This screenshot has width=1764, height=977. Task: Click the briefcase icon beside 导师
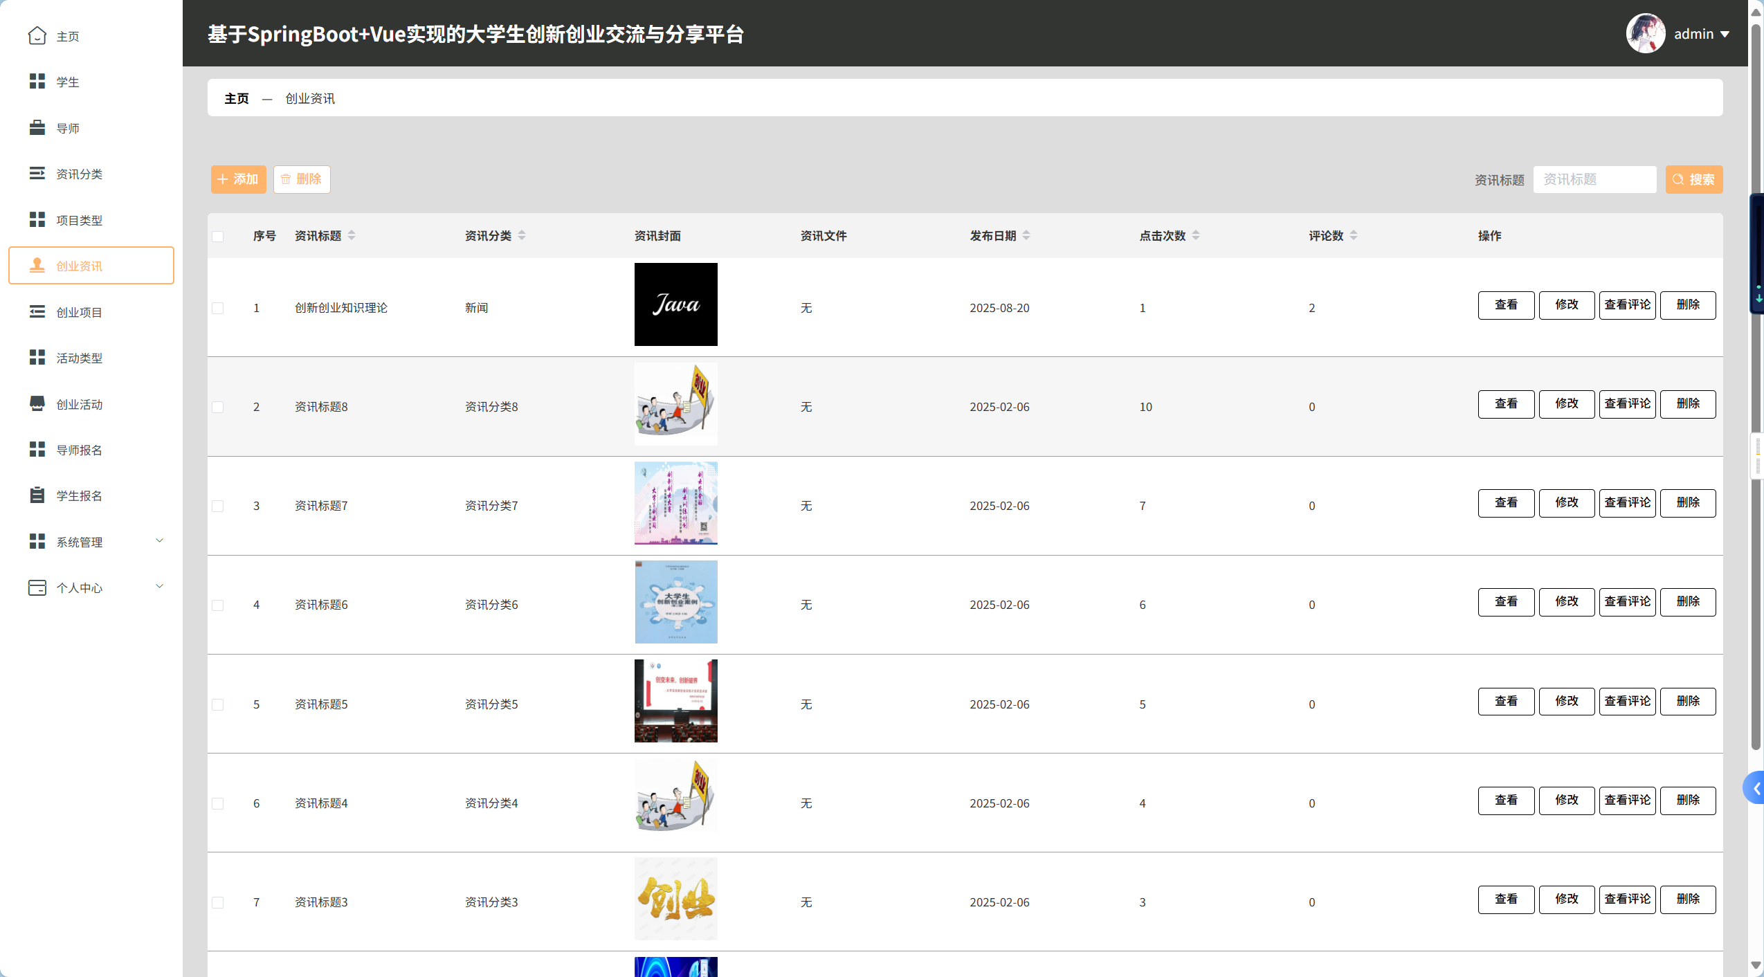(37, 128)
